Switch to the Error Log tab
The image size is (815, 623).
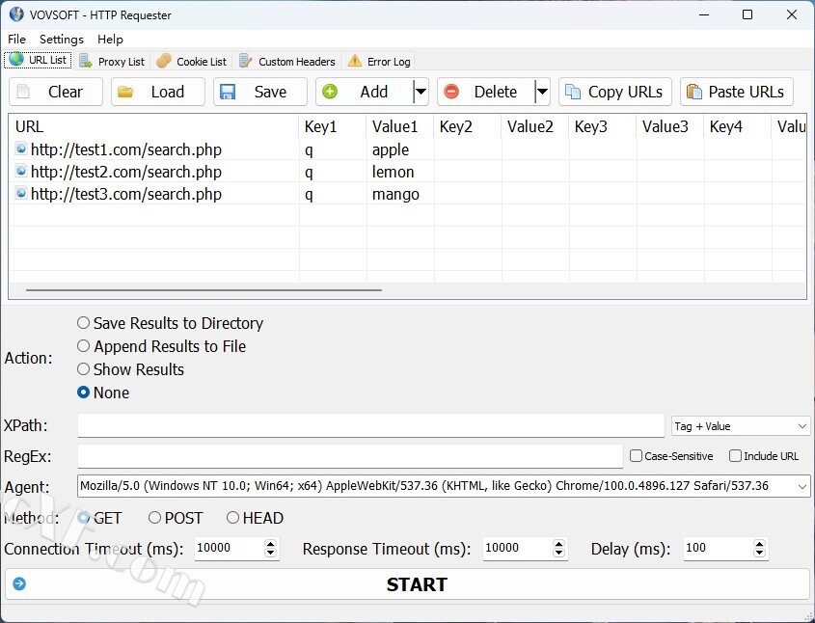pos(379,62)
